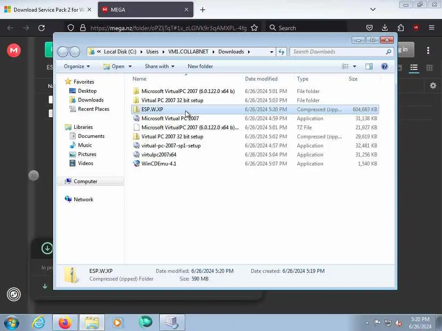Click Local Disk (C:) in the address path
This screenshot has width=442, height=331.
click(x=120, y=52)
